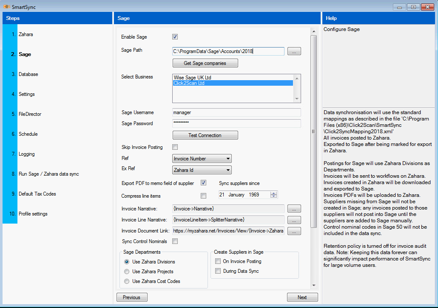This screenshot has width=438, height=308.
Task: Select Use Zahara Projects radio button
Action: coord(127,272)
